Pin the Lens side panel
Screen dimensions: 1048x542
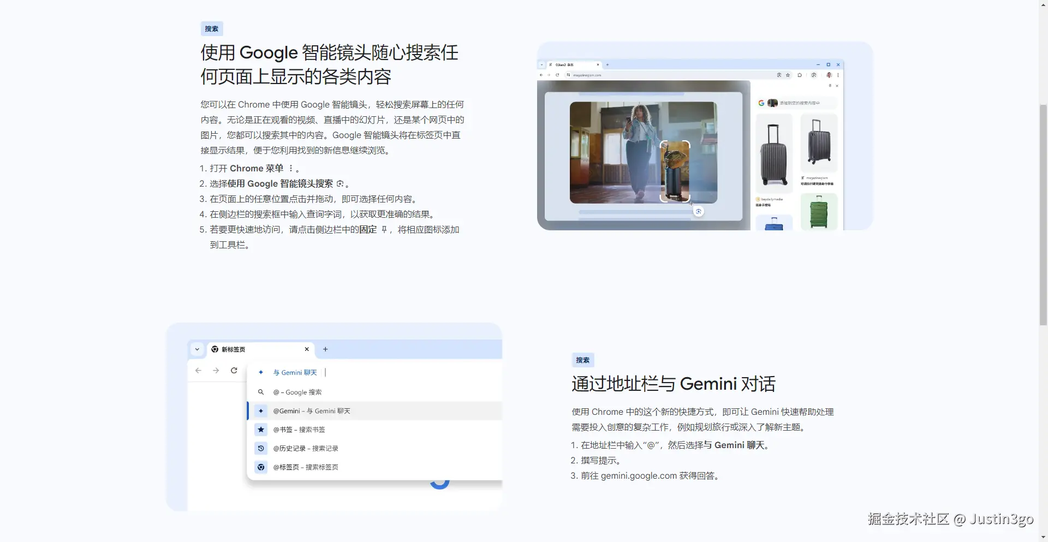[x=830, y=86]
